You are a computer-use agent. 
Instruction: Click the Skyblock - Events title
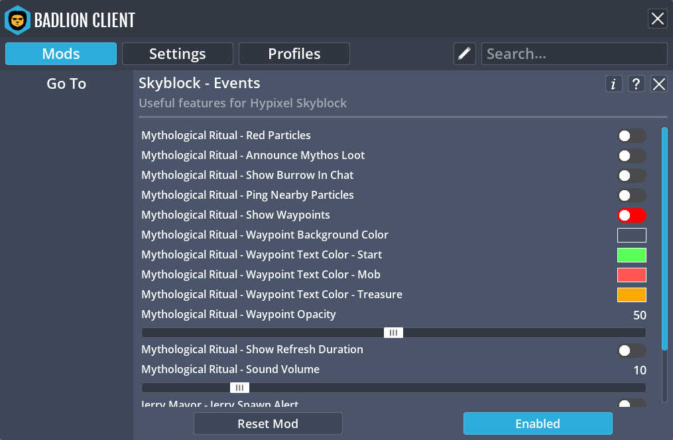pos(199,83)
